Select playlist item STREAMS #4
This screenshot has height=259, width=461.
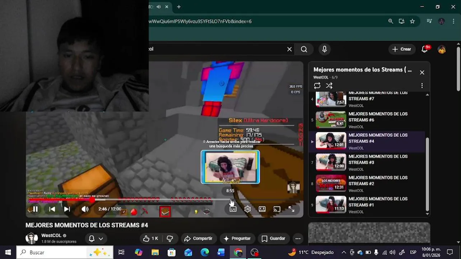click(x=367, y=141)
